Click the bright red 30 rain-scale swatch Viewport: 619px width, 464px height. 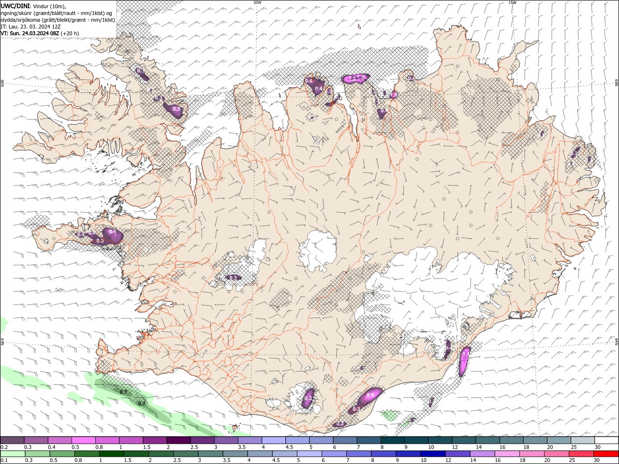click(x=606, y=454)
